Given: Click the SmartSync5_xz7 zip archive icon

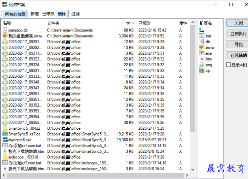Looking at the screenshot, I should 5,134.
